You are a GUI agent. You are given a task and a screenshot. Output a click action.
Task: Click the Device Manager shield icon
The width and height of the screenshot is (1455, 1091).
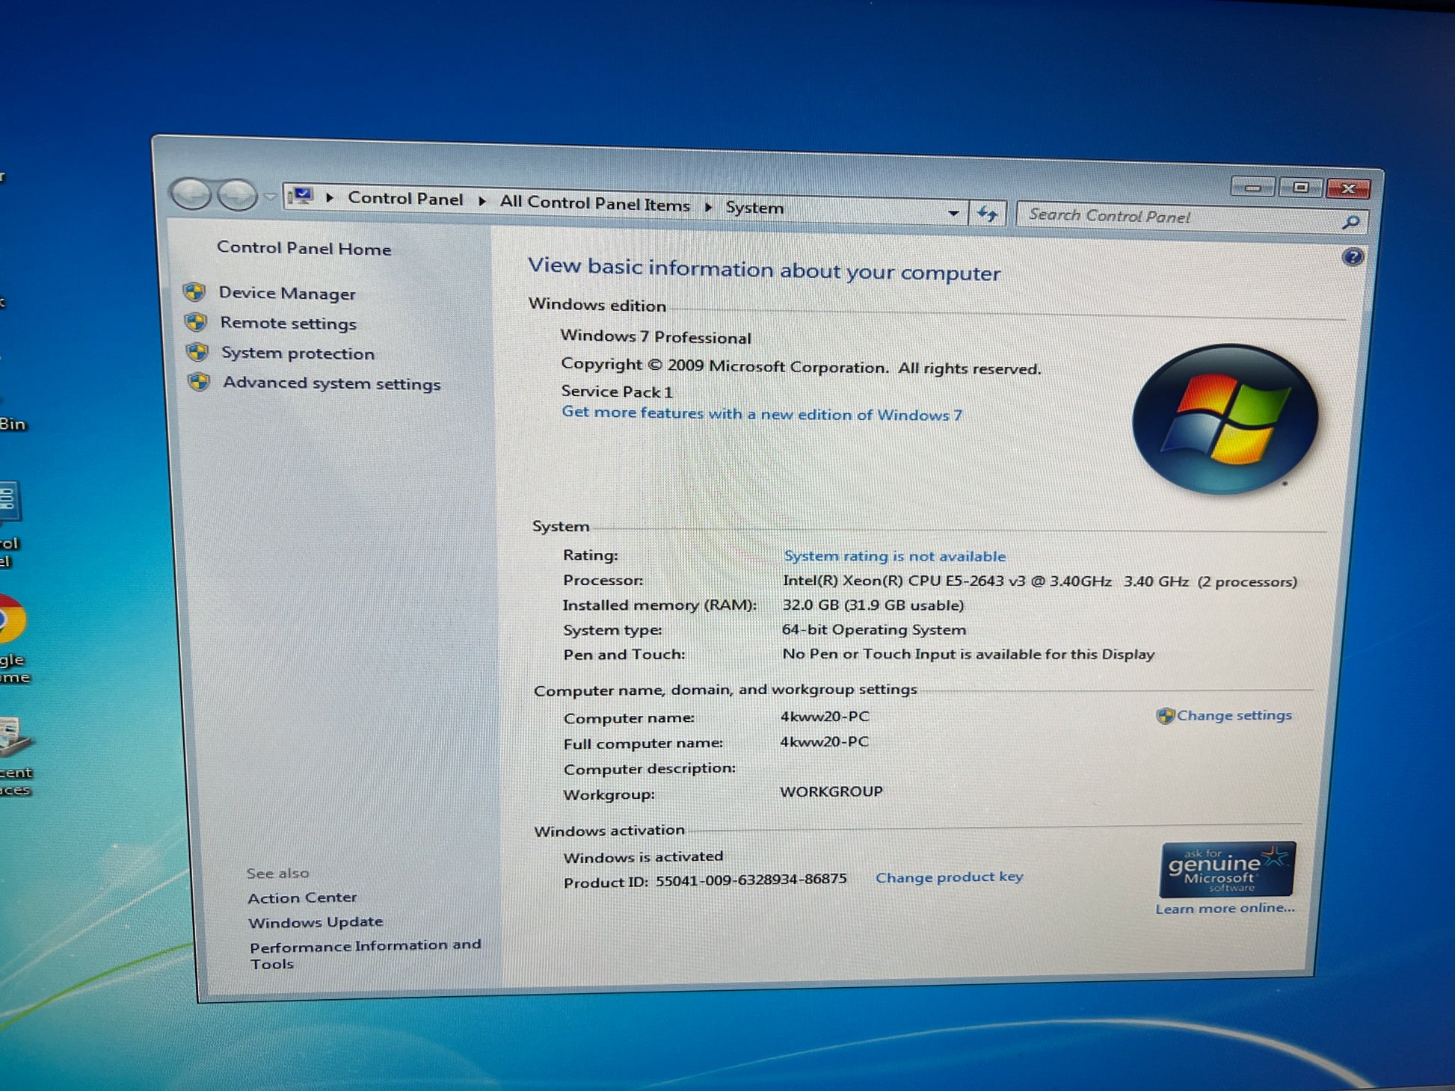pos(194,292)
